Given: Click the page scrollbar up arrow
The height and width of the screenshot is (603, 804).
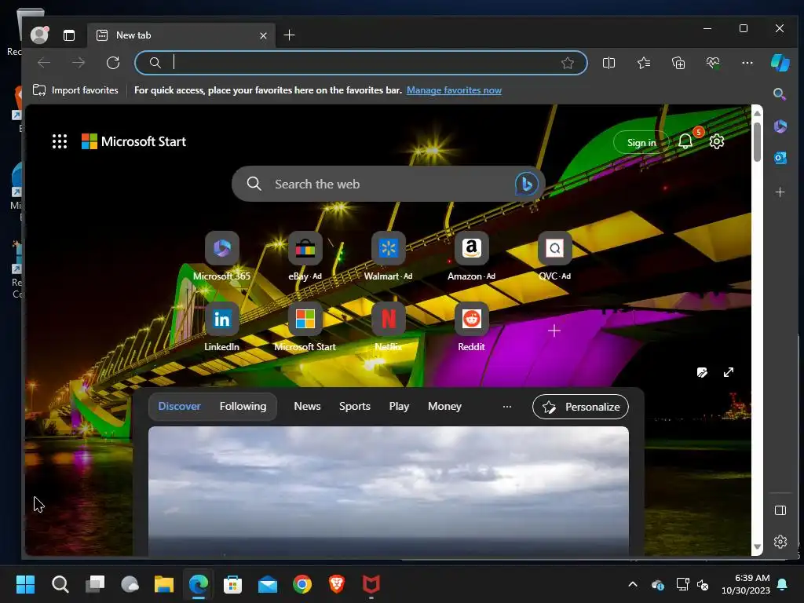Looking at the screenshot, I should tap(757, 113).
